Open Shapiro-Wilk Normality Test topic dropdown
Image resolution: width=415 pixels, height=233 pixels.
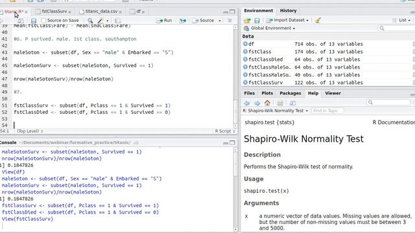(x=275, y=111)
